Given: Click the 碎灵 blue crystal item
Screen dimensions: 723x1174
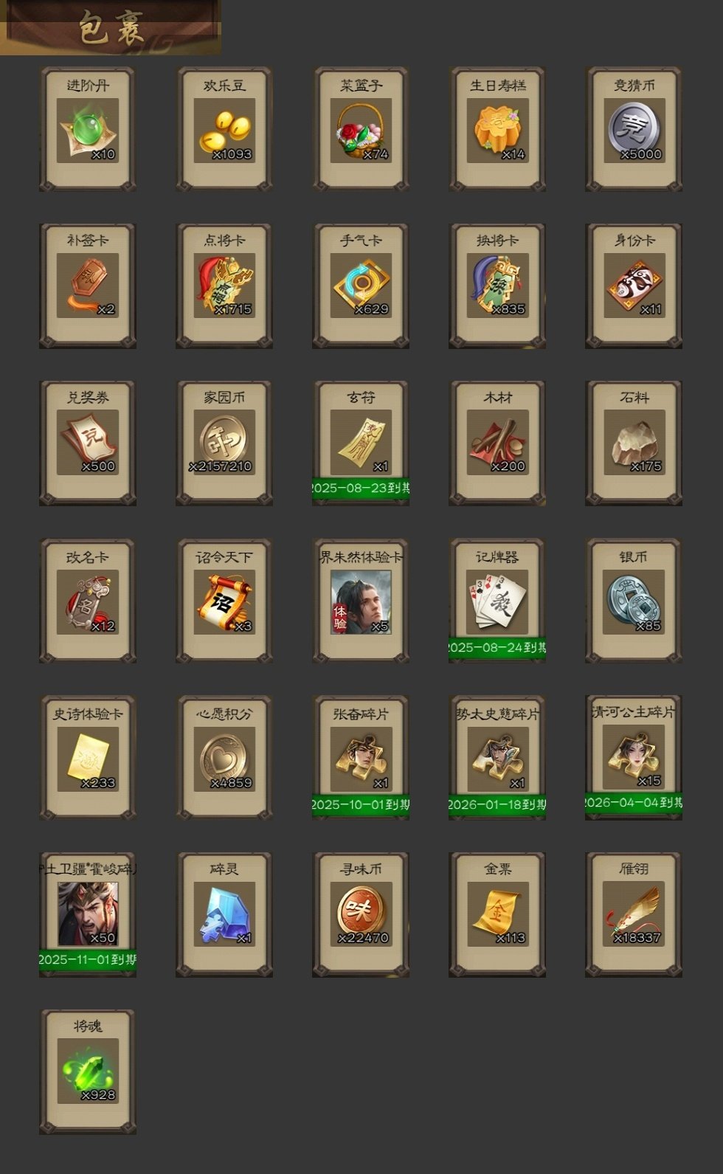Looking at the screenshot, I should [224, 915].
